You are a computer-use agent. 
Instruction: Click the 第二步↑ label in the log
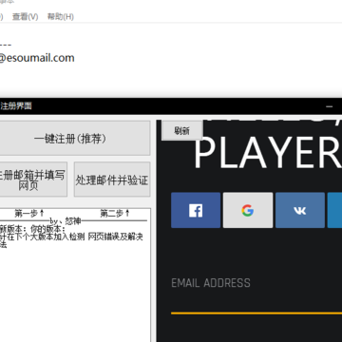tap(115, 214)
